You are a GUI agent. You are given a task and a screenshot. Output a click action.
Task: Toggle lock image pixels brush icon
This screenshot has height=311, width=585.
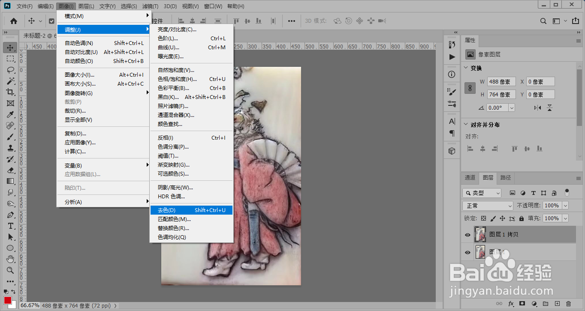click(493, 218)
